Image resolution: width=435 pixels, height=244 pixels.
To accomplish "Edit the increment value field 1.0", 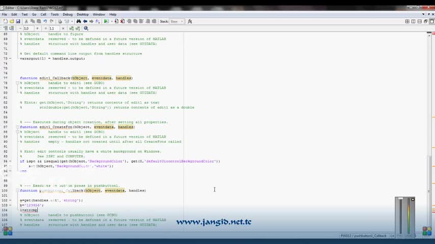I will point(28,28).
